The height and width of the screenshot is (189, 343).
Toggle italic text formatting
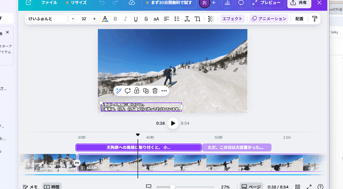click(x=125, y=19)
